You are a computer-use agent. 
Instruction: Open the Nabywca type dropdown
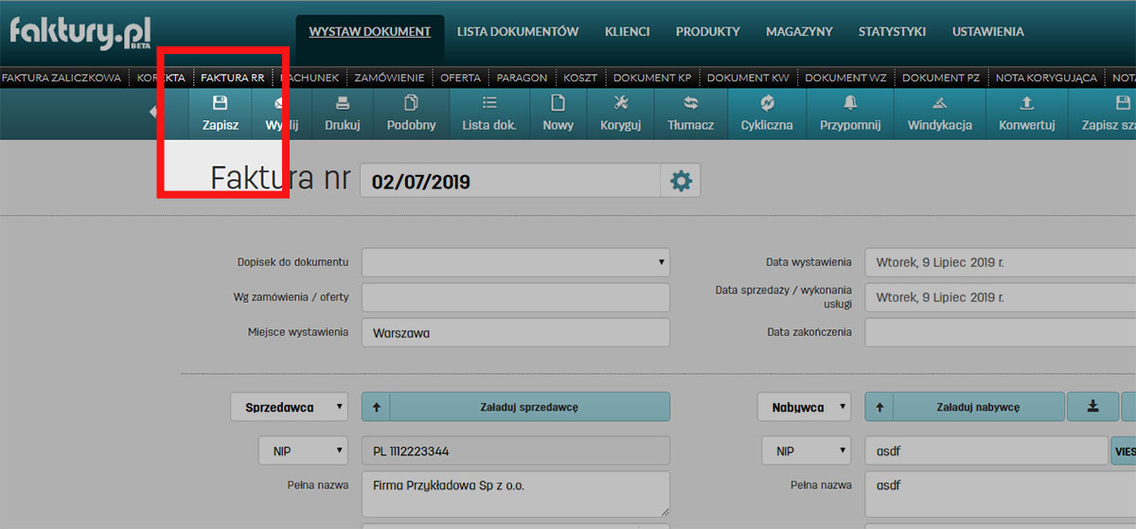pyautogui.click(x=804, y=407)
